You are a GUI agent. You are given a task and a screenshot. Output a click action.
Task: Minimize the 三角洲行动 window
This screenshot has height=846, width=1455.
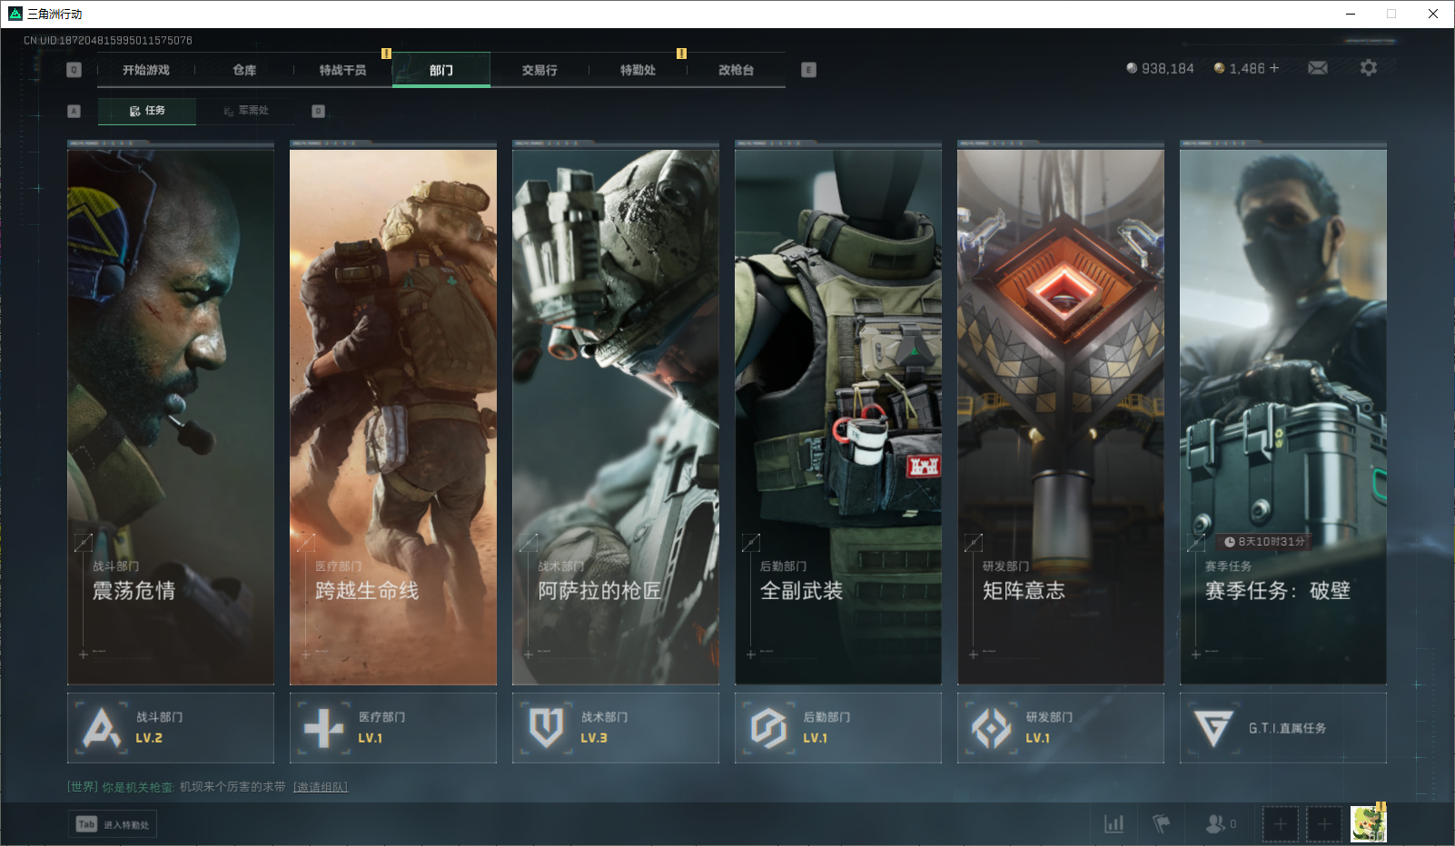[1351, 14]
